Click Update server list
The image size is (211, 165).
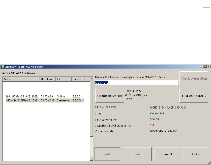pyautogui.click(x=110, y=96)
